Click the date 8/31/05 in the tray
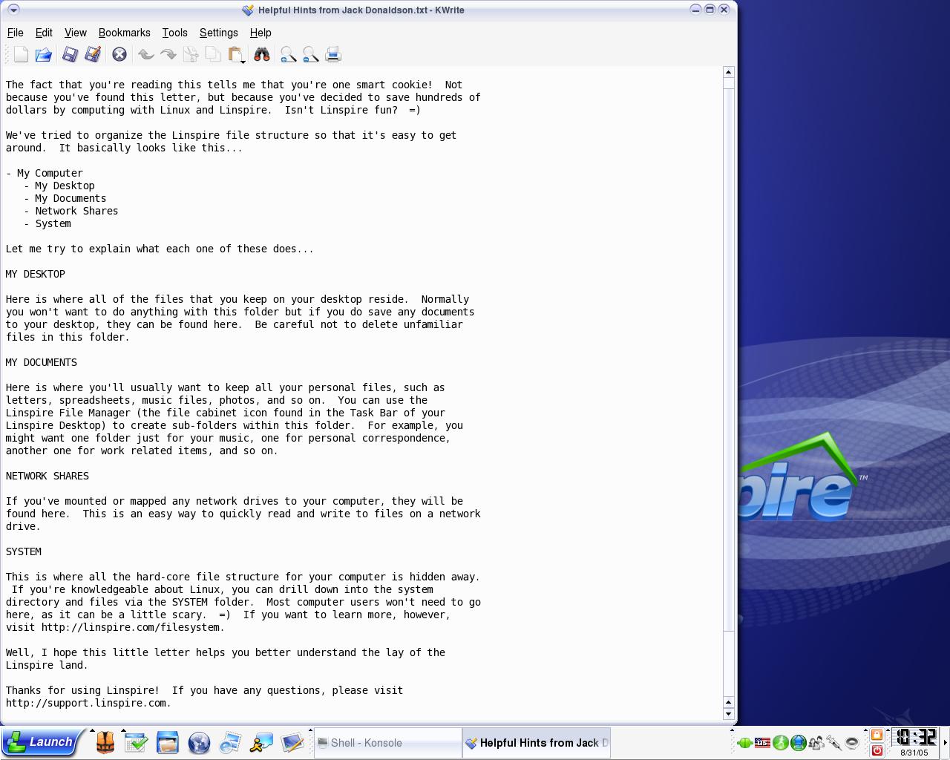This screenshot has width=950, height=760. click(914, 753)
